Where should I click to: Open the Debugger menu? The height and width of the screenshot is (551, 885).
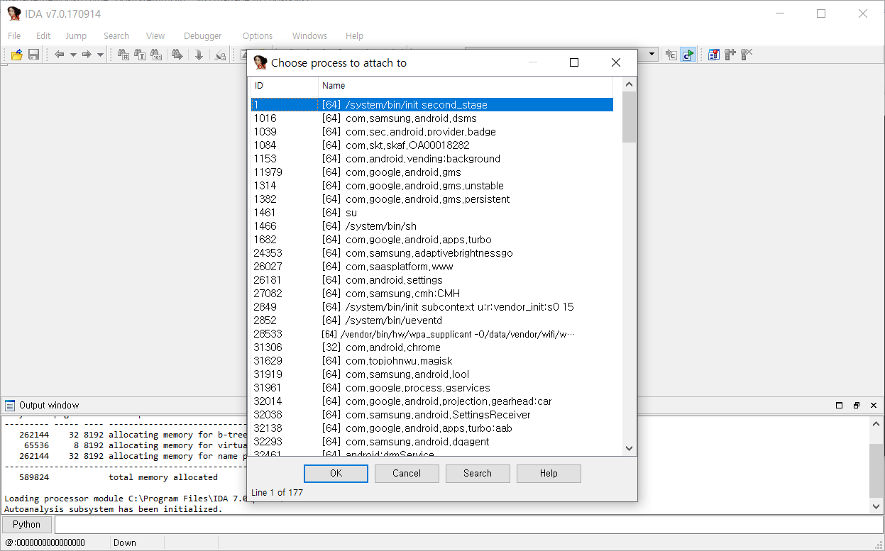coord(203,35)
